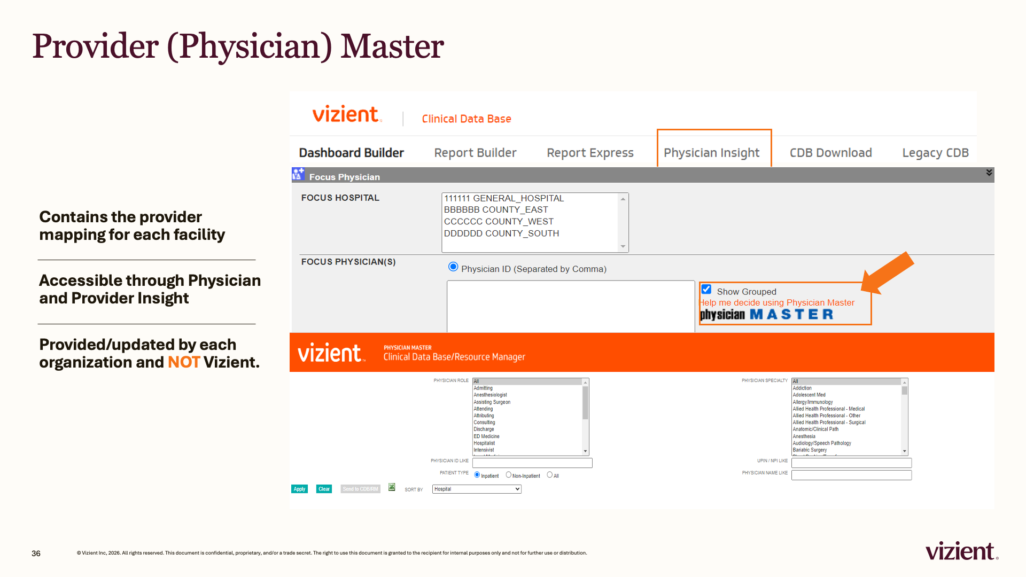Collapse the Focus Physician panel chevron
The image size is (1026, 577).
pyautogui.click(x=989, y=173)
